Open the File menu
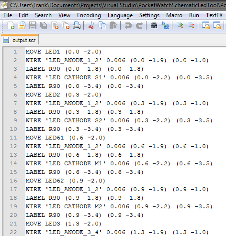The width and height of the screenshot is (226, 236). point(8,15)
